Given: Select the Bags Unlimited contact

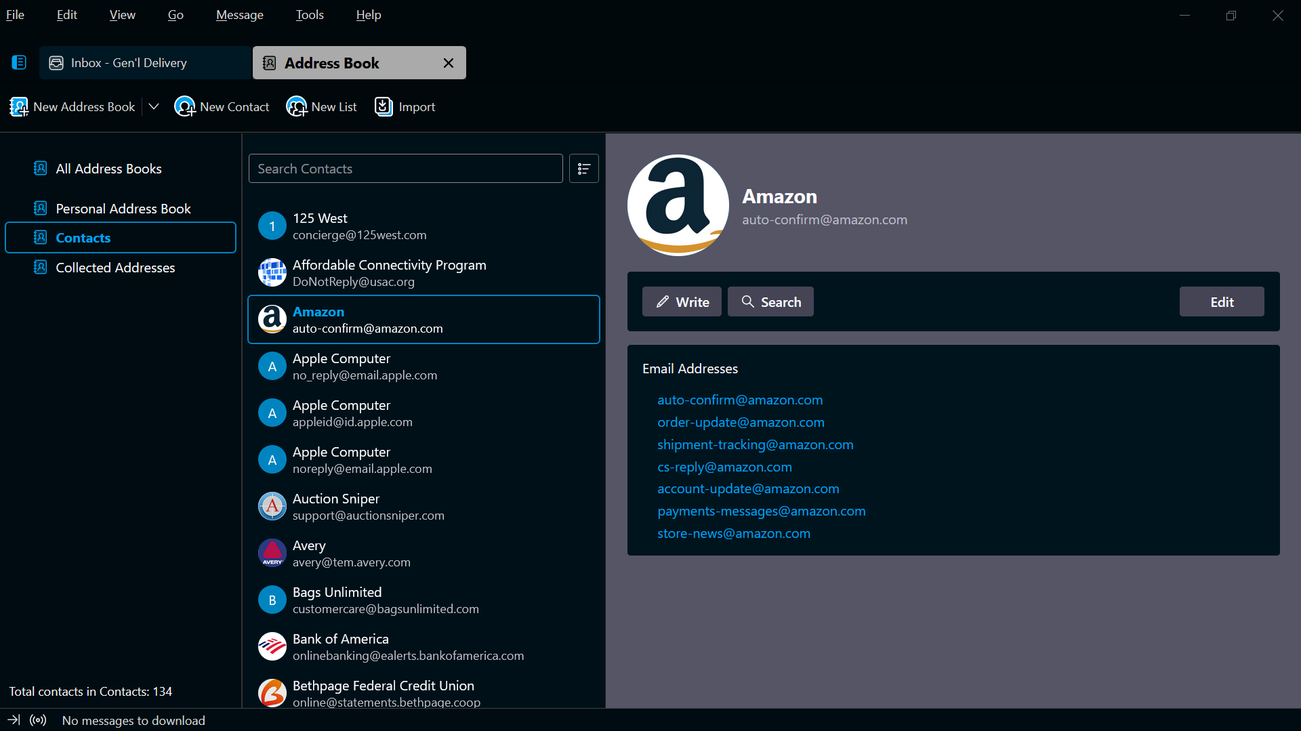Looking at the screenshot, I should [424, 600].
